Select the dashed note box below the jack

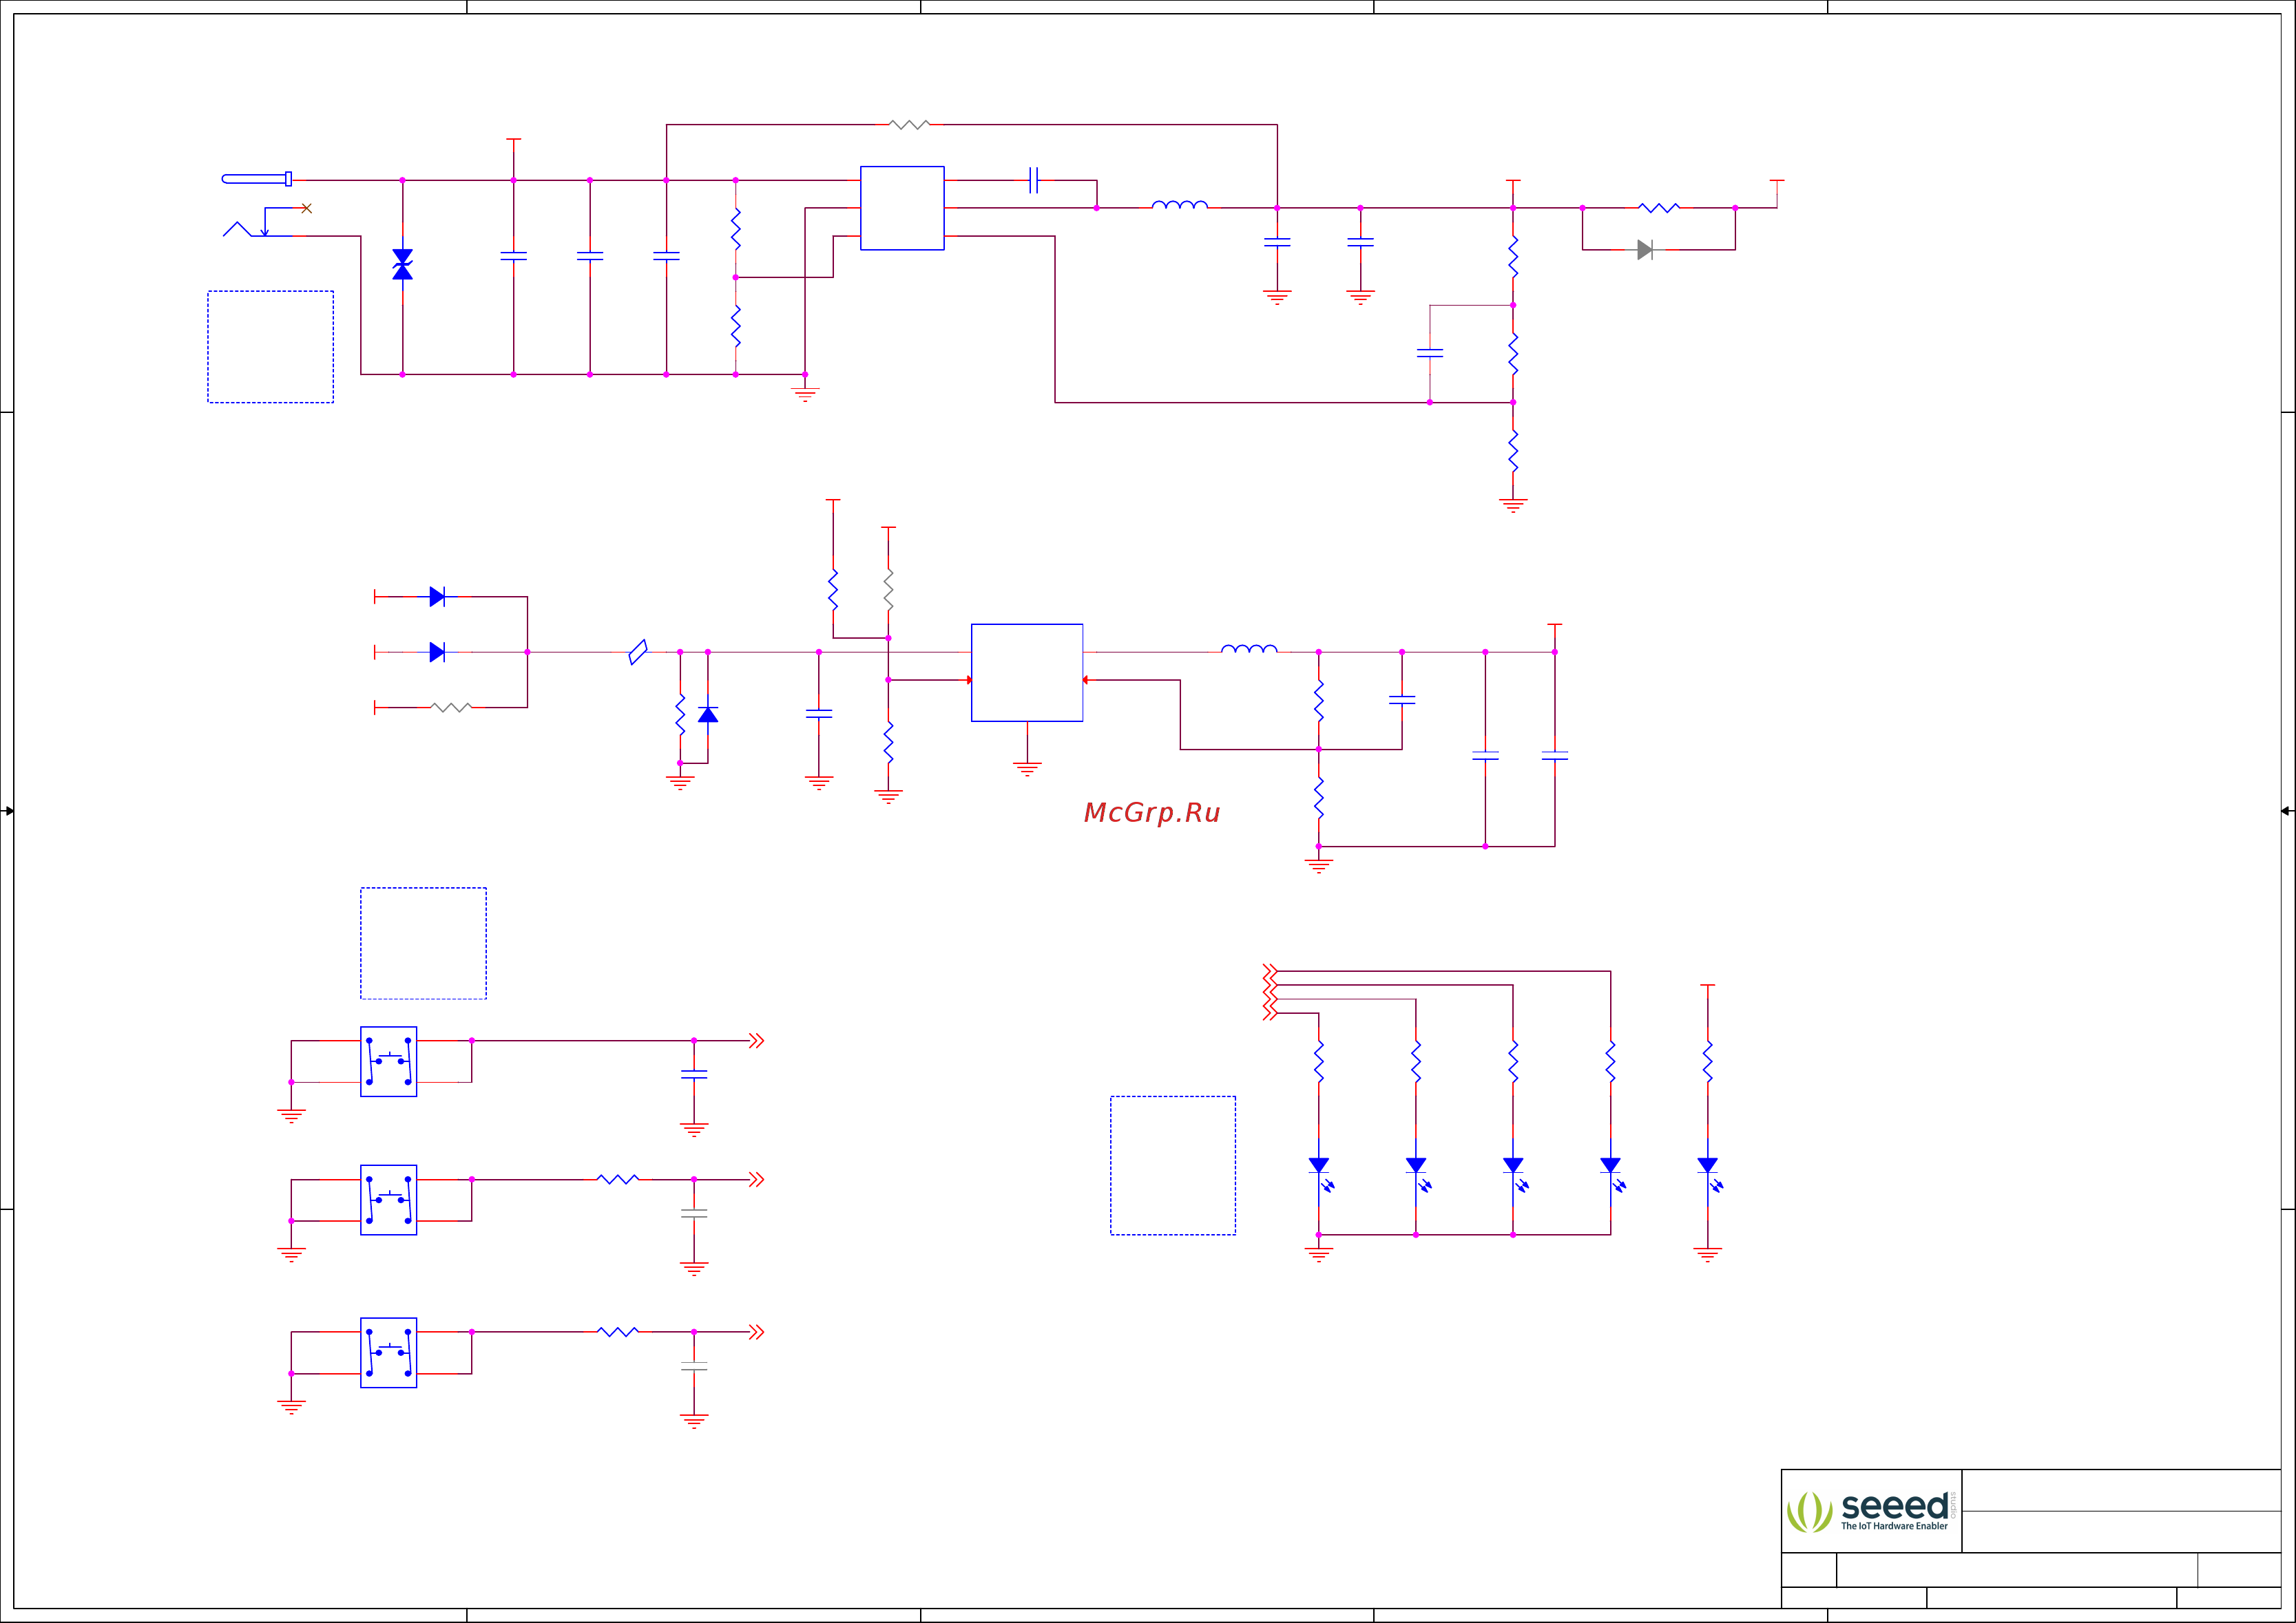tap(270, 347)
